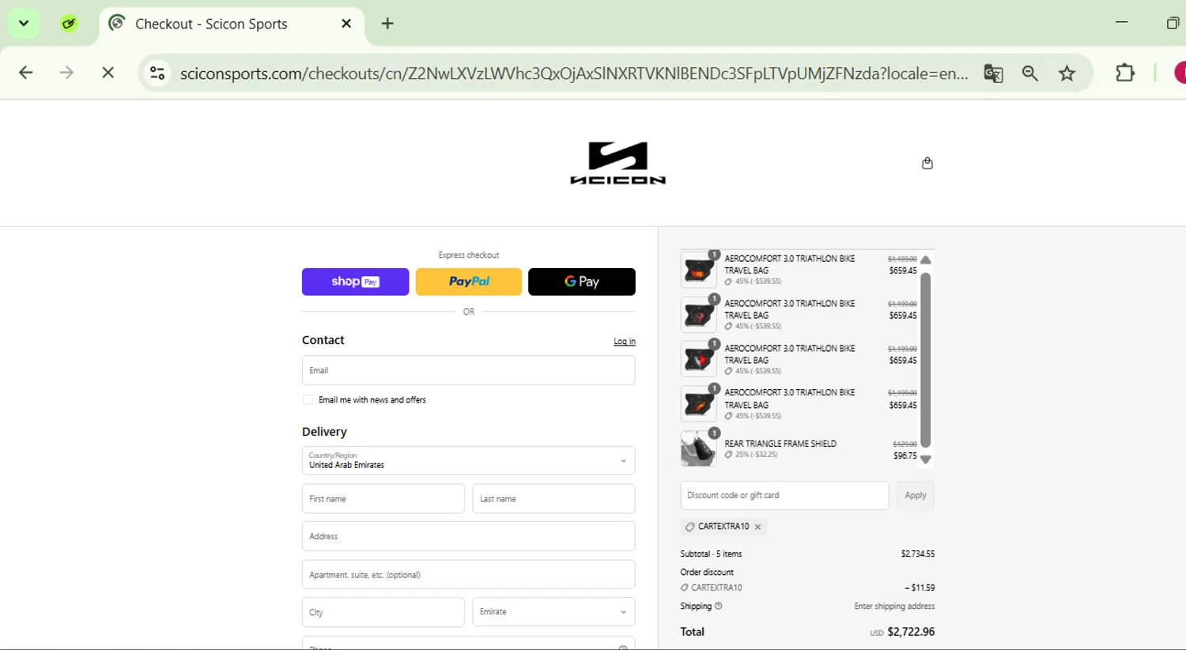Focus the Last name field
1186x650 pixels.
coord(553,499)
